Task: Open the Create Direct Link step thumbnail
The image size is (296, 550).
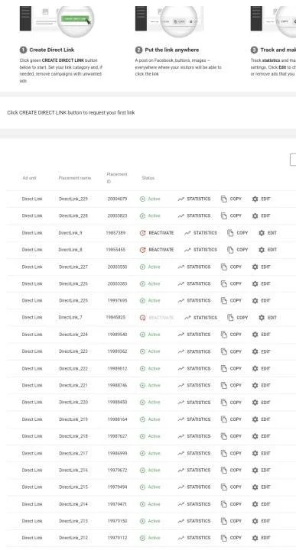Action: (x=57, y=21)
